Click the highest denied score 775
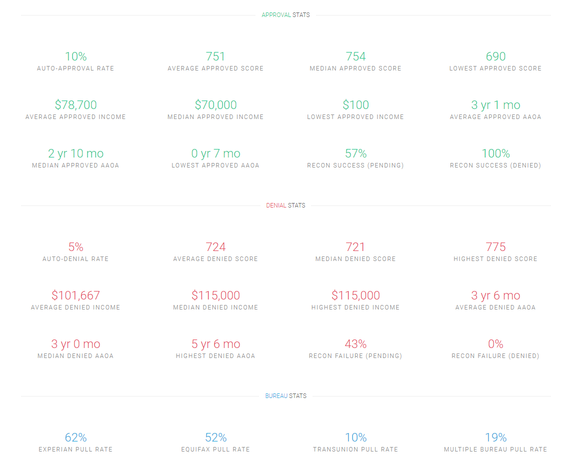Image resolution: width=585 pixels, height=465 pixels. point(495,247)
